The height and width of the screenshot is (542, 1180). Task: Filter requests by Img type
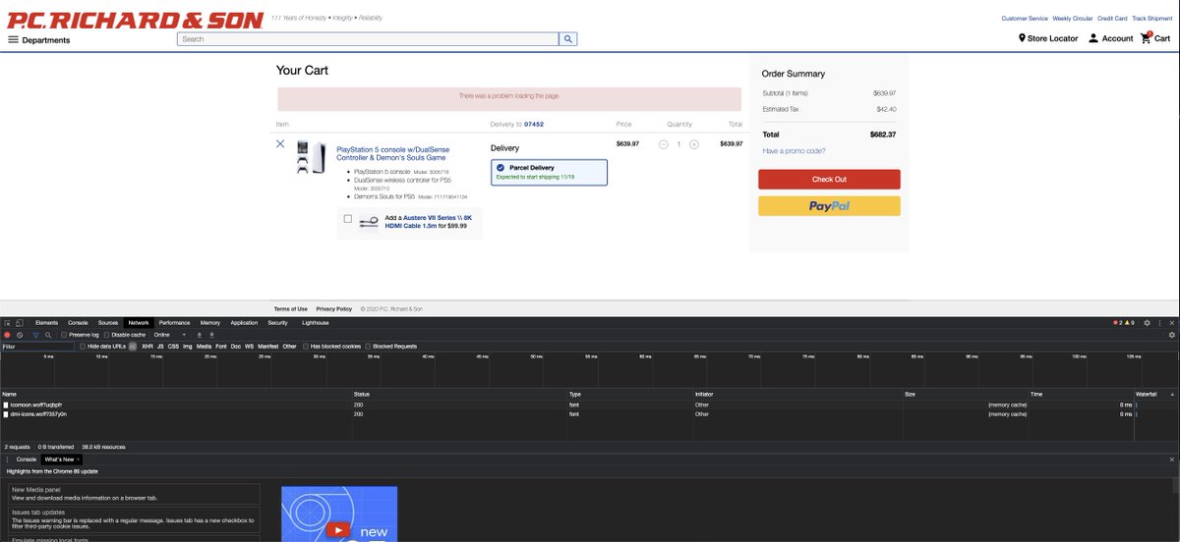tap(188, 347)
